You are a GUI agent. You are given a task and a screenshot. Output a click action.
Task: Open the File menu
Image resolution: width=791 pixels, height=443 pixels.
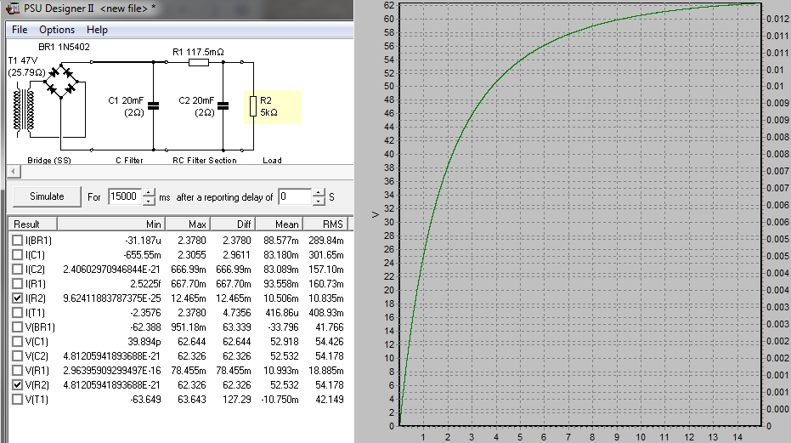pyautogui.click(x=20, y=30)
